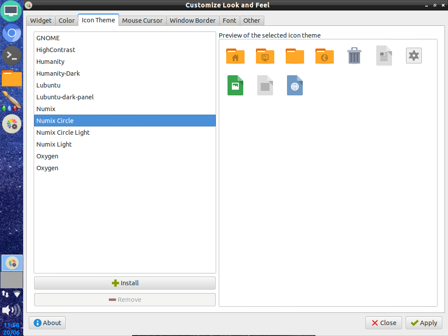The width and height of the screenshot is (448, 336).
Task: Click the blue HTML document preview icon
Action: (294, 85)
